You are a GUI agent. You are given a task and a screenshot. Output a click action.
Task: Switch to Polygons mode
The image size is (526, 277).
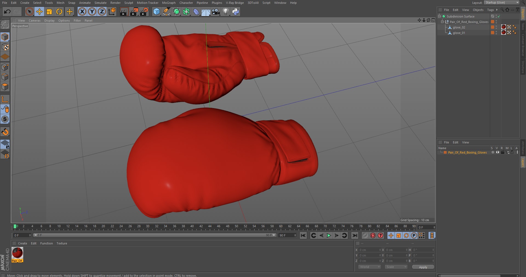5,87
